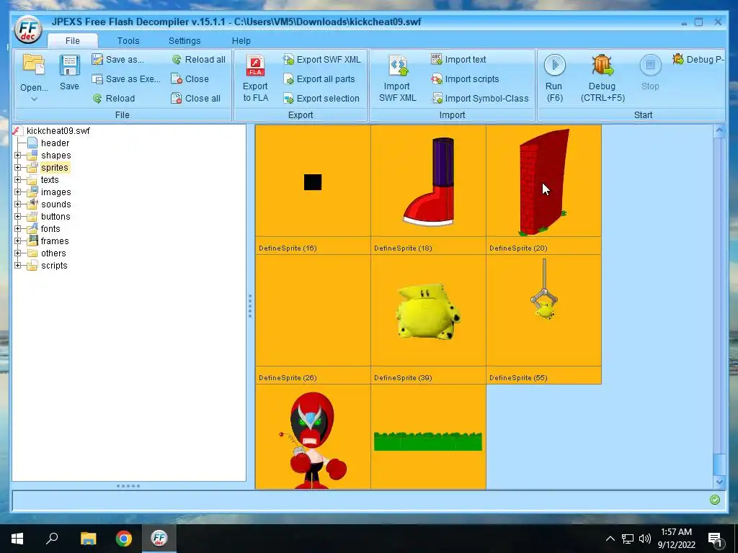The height and width of the screenshot is (553, 738).
Task: Click Save as Exe... icon
Action: (97, 79)
